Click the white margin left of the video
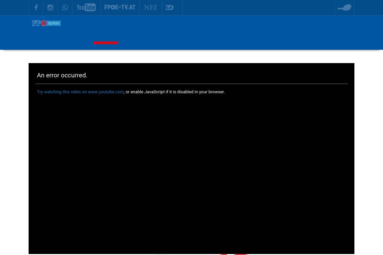The height and width of the screenshot is (255, 383). click(x=14, y=149)
